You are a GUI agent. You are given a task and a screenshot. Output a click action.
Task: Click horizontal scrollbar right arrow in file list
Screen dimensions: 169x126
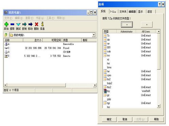[x=95, y=85]
